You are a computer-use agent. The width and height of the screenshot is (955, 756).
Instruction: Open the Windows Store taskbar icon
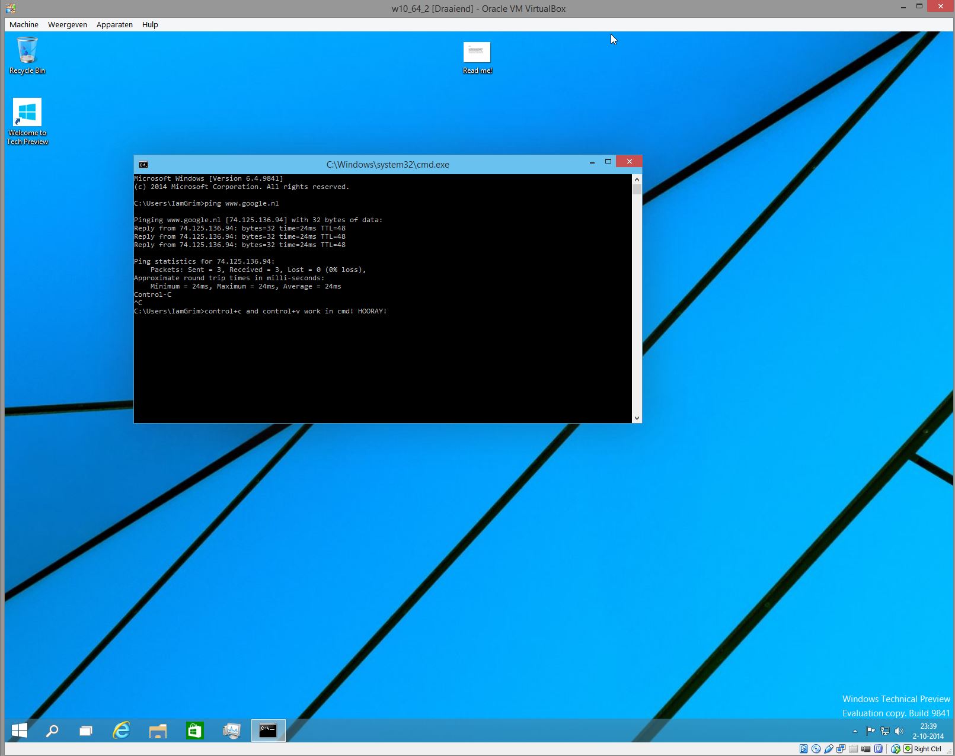pyautogui.click(x=194, y=731)
